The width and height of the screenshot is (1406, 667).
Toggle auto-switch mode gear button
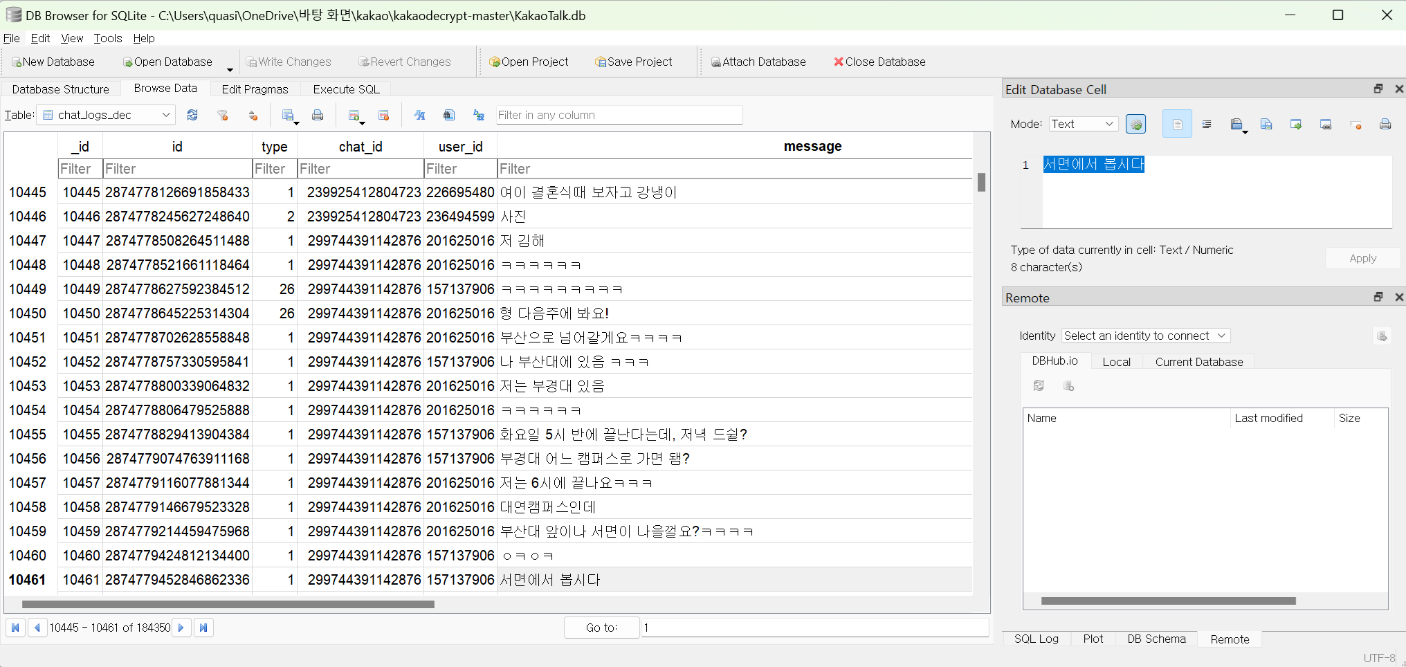(x=1135, y=125)
